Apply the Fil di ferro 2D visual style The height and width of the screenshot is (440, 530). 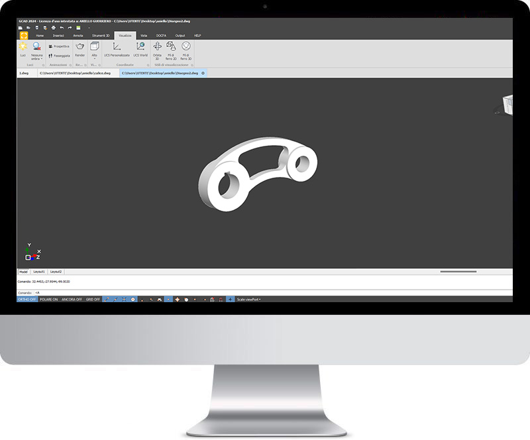click(x=172, y=48)
